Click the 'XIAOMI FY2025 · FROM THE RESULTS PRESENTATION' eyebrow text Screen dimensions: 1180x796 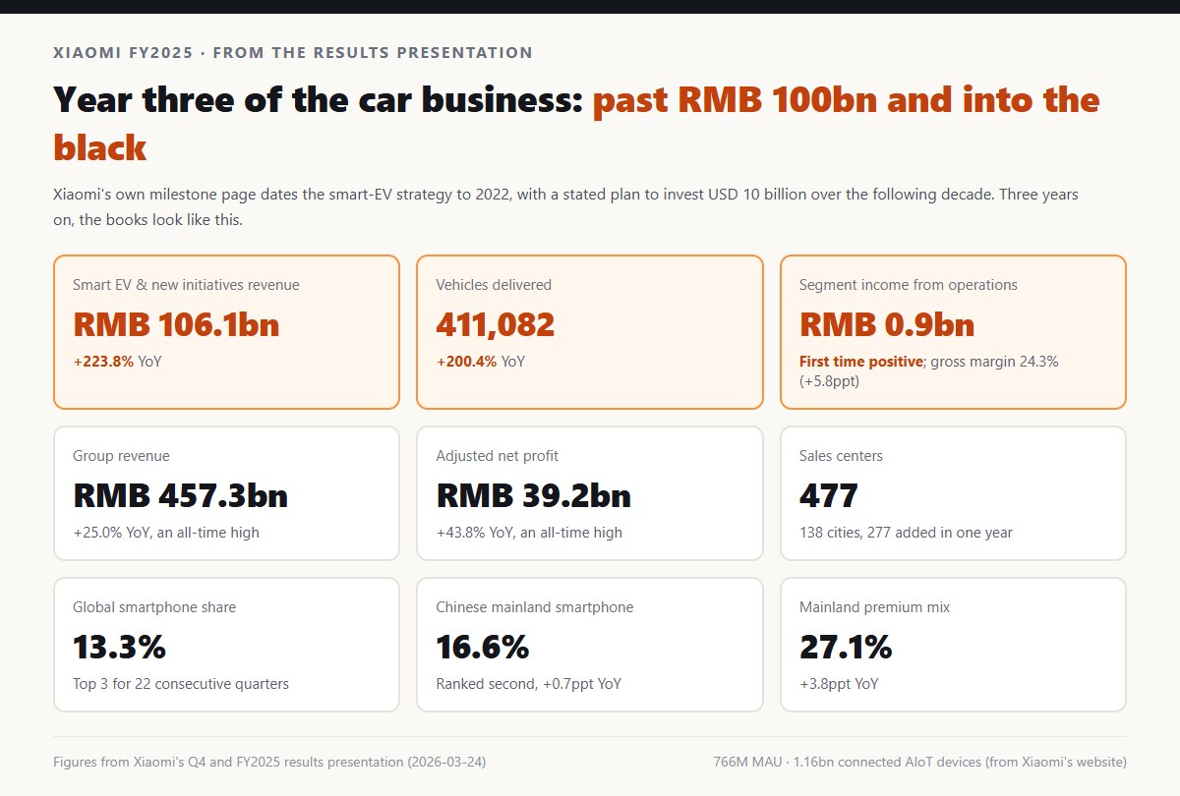tap(293, 53)
